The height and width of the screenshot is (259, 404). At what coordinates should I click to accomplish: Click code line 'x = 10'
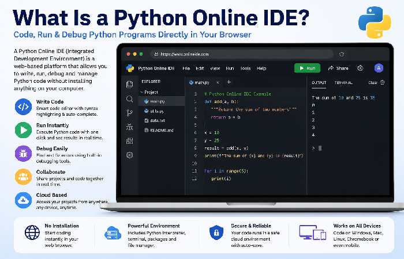coord(212,132)
